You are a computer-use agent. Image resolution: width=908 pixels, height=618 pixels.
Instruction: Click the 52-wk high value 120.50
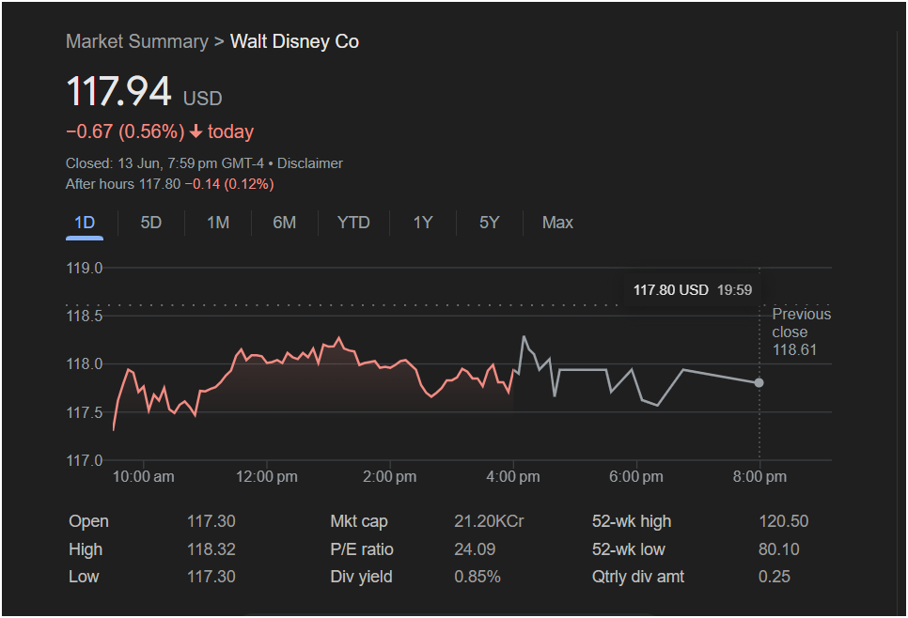point(784,521)
